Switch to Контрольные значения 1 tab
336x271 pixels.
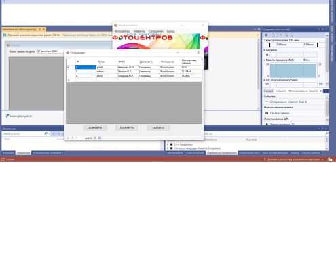click(x=48, y=153)
